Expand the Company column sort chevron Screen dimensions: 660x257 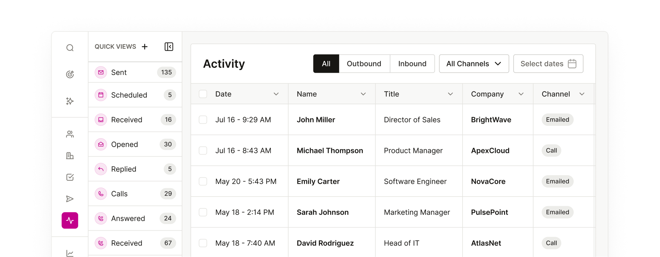(521, 94)
